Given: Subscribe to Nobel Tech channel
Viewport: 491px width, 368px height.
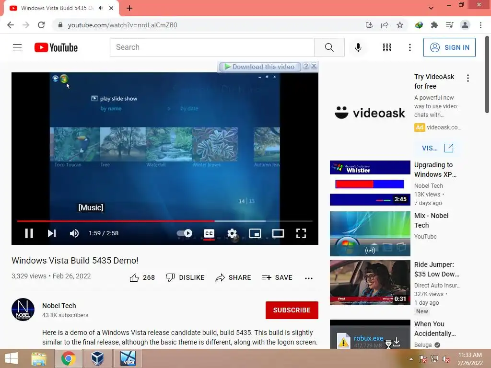Looking at the screenshot, I should 292,310.
